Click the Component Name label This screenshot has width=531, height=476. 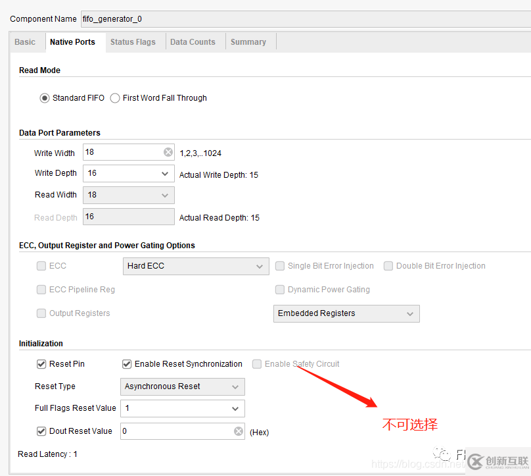coord(43,19)
